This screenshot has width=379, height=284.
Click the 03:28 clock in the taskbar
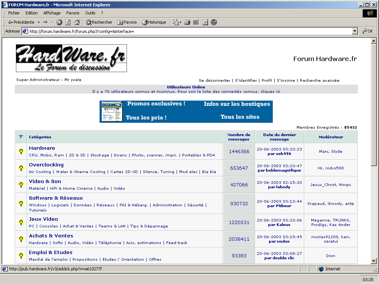(368, 280)
